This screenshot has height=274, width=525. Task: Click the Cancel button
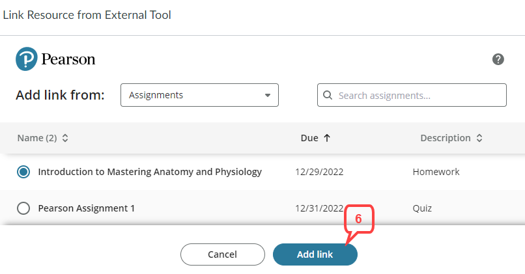(x=223, y=254)
